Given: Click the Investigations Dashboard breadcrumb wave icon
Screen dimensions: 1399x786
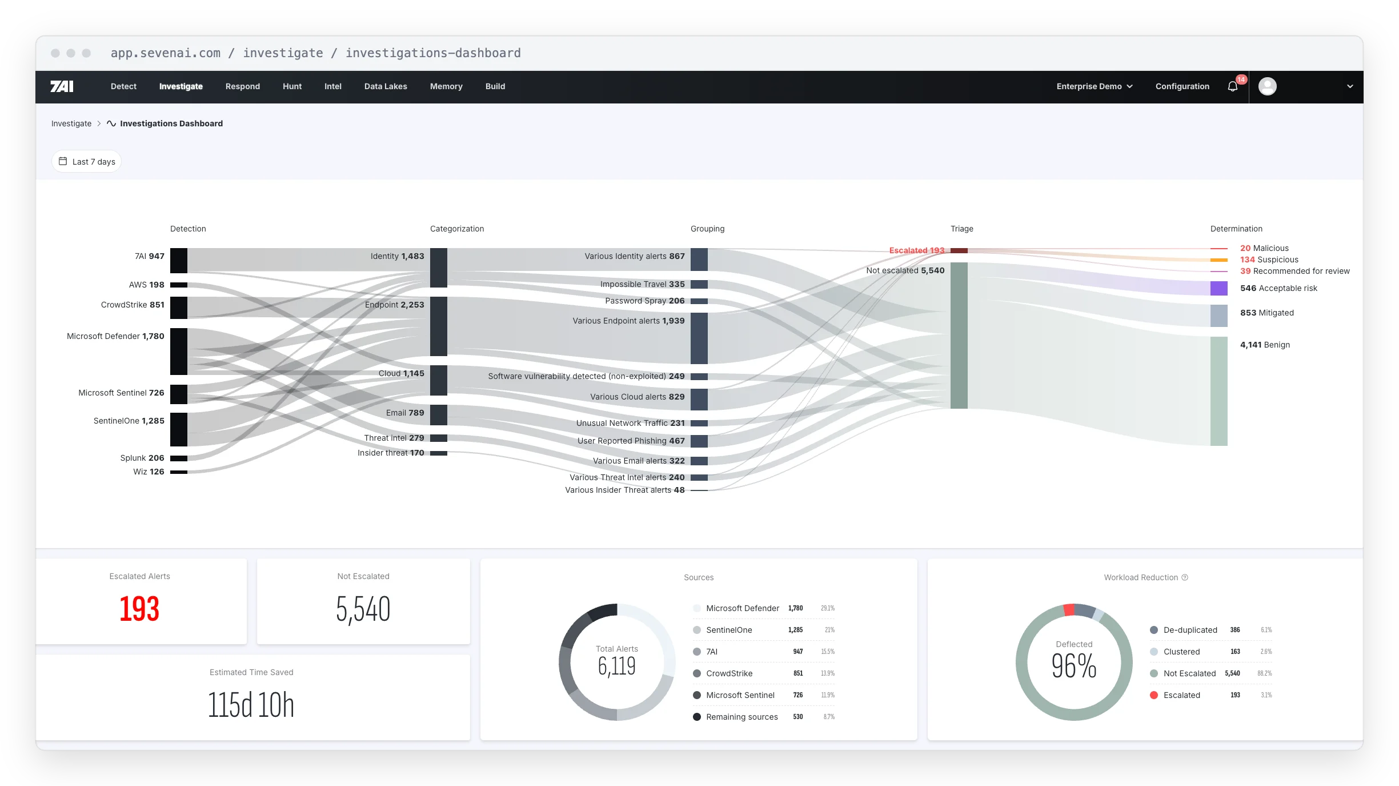Looking at the screenshot, I should click(x=111, y=123).
